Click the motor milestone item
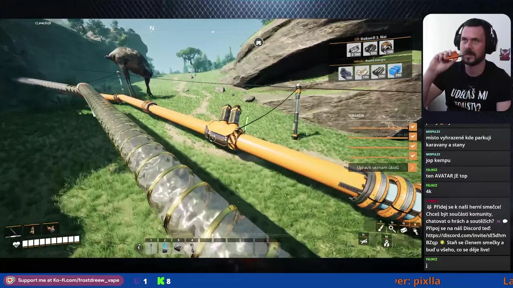The width and height of the screenshot is (513, 288). click(x=345, y=73)
